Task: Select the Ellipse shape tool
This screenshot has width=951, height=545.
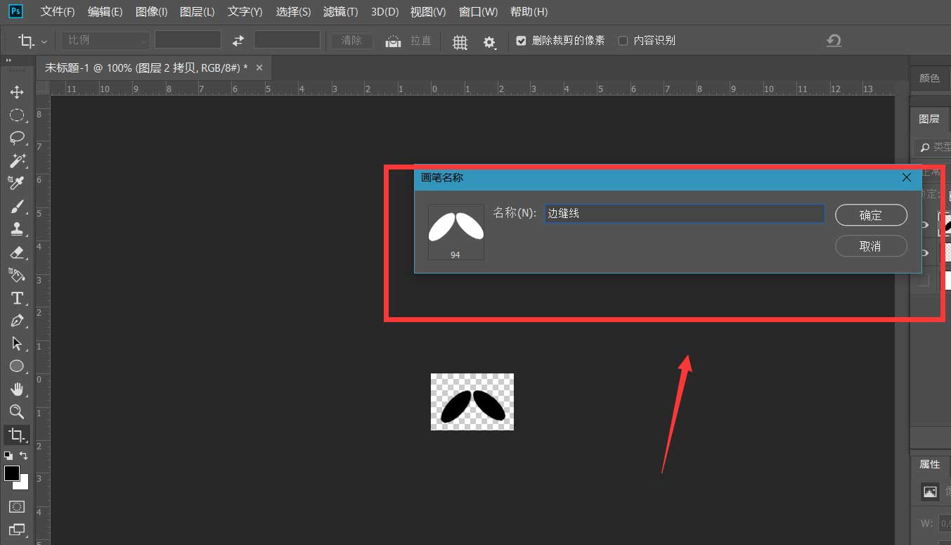Action: coord(17,366)
